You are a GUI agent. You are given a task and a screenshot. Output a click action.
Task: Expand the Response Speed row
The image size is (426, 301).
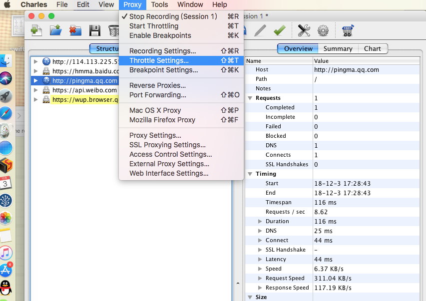pyautogui.click(x=260, y=288)
